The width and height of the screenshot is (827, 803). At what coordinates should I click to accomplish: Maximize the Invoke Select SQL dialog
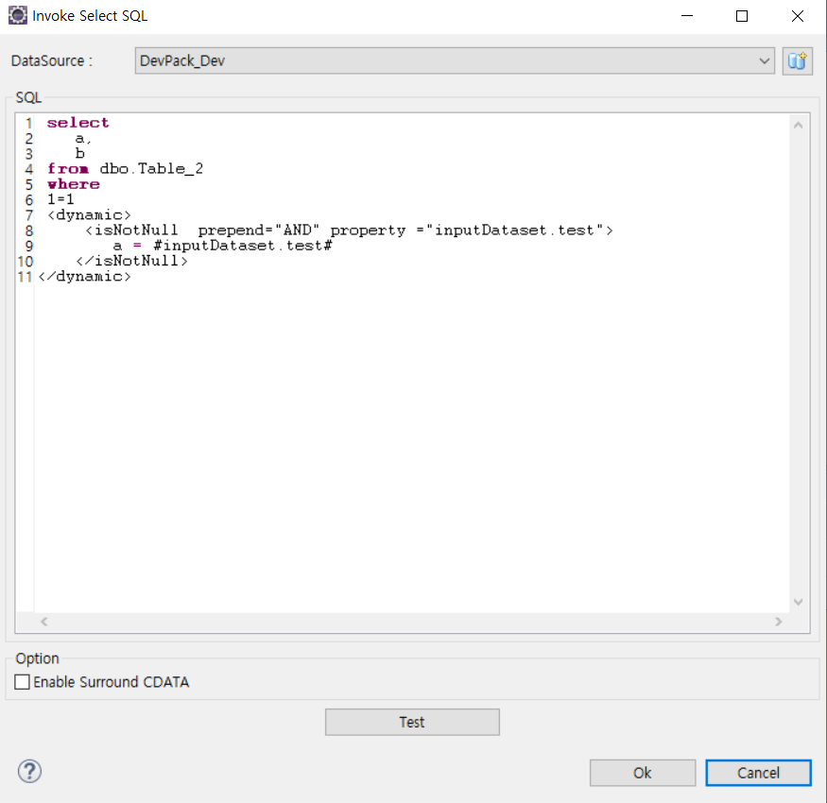(x=742, y=16)
